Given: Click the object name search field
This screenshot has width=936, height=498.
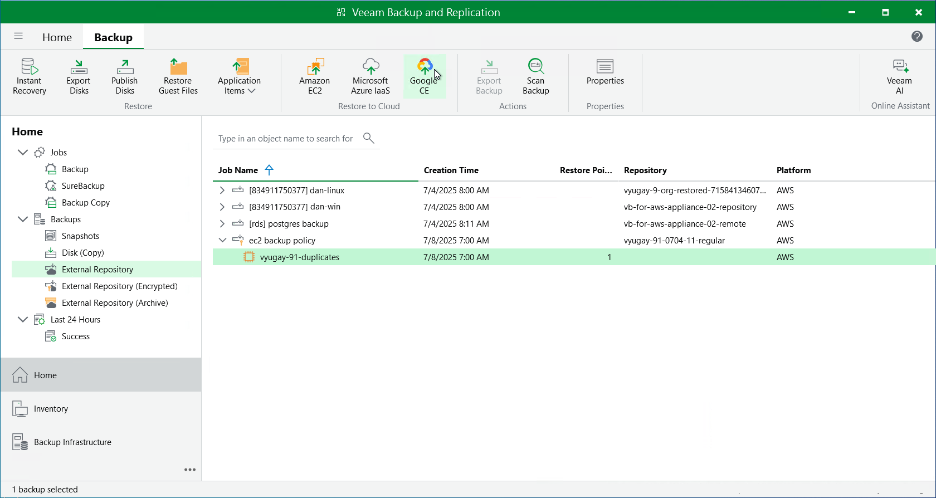Looking at the screenshot, I should pyautogui.click(x=286, y=139).
